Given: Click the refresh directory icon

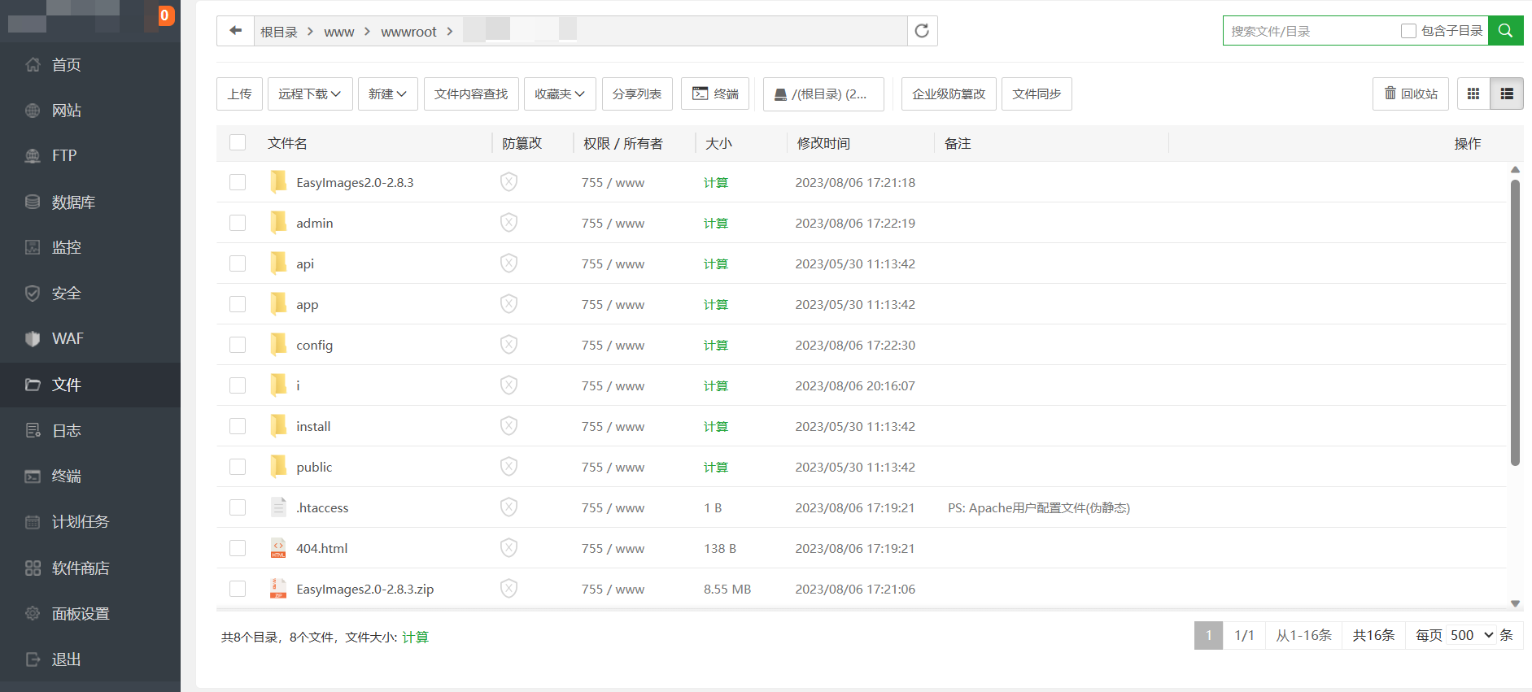Looking at the screenshot, I should click(x=922, y=31).
